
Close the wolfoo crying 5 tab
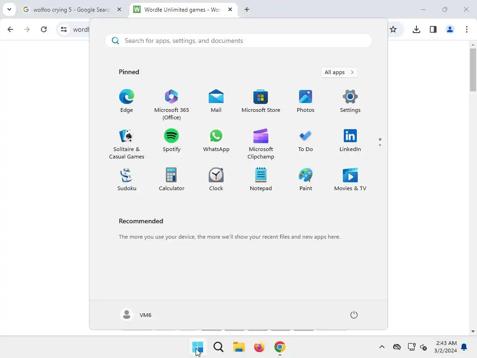pyautogui.click(x=119, y=9)
